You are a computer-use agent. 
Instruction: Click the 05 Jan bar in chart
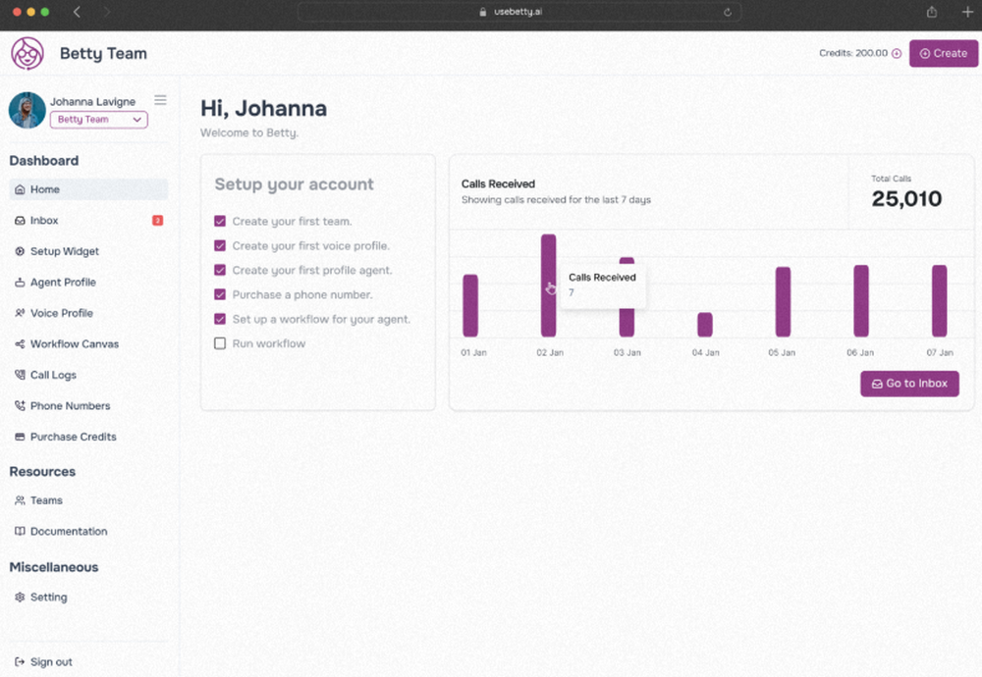[783, 301]
